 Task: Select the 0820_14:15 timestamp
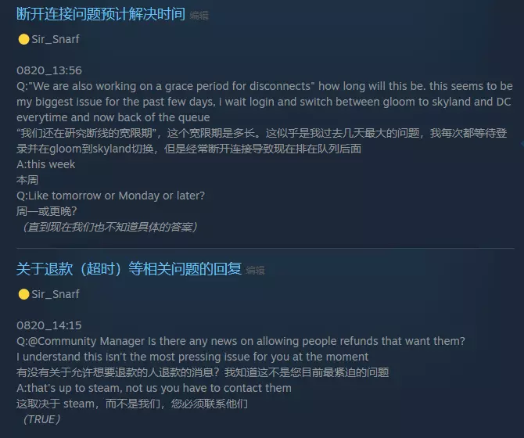tap(49, 325)
